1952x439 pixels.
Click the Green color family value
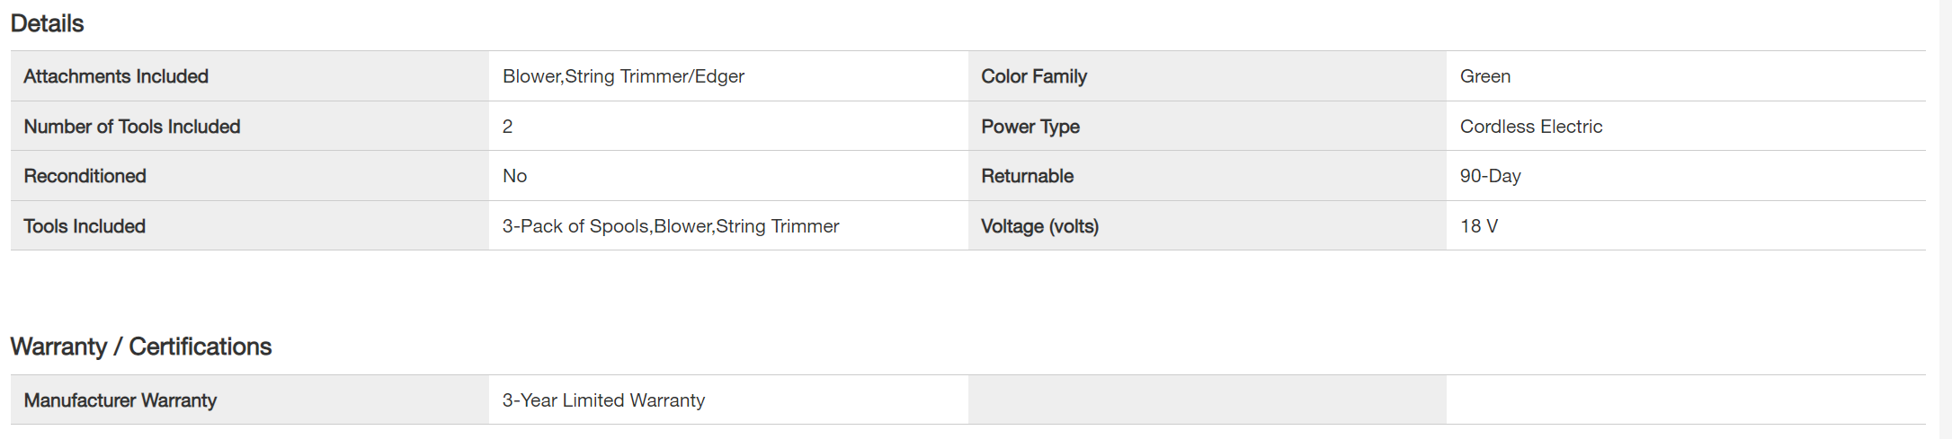click(1484, 76)
